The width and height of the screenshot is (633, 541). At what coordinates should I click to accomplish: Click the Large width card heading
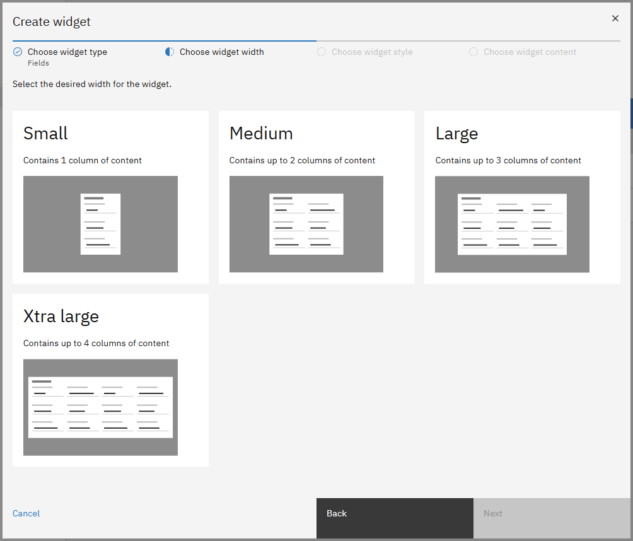click(x=456, y=134)
